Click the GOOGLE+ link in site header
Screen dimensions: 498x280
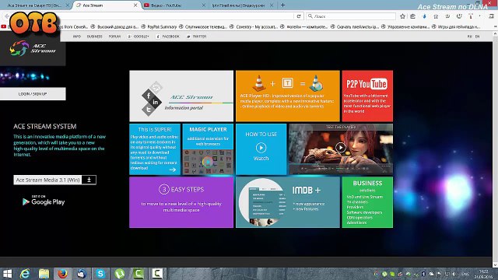tap(139, 37)
